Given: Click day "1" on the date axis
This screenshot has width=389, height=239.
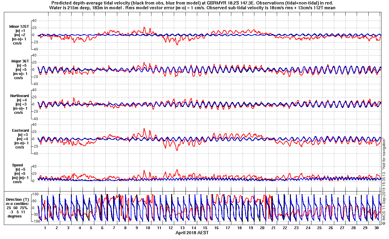Looking at the screenshot, I should coord(45,228).
